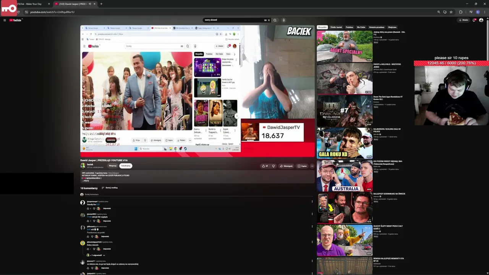Mute the playing YouTube tab audio

point(90,4)
